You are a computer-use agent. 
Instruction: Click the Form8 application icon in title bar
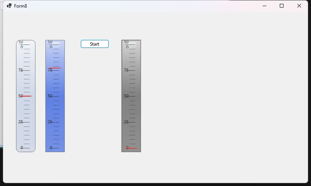click(x=9, y=6)
